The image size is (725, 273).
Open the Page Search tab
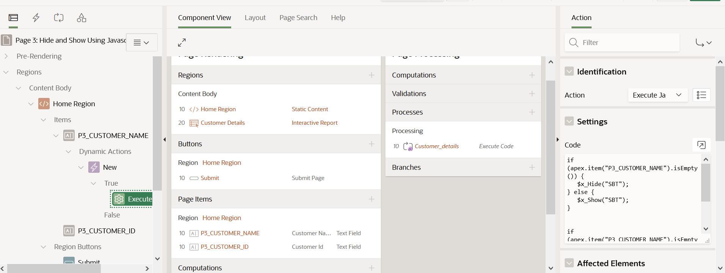pyautogui.click(x=298, y=18)
